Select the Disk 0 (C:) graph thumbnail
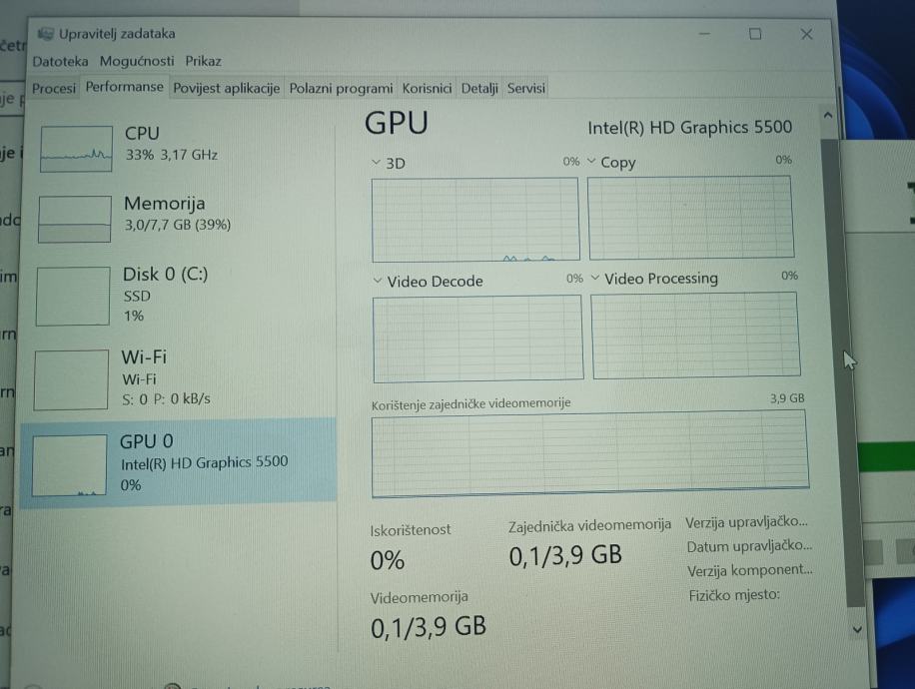Screen dimensions: 915x689 tap(73, 296)
